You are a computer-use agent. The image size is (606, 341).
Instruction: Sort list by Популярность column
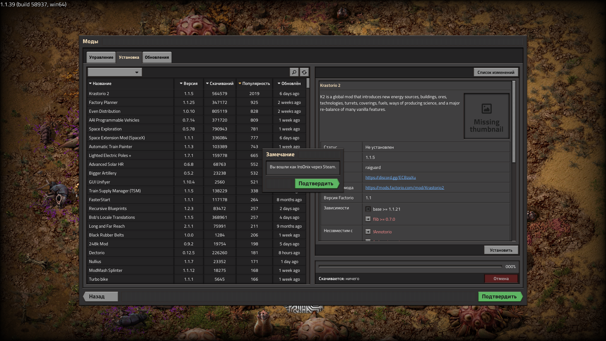(254, 83)
